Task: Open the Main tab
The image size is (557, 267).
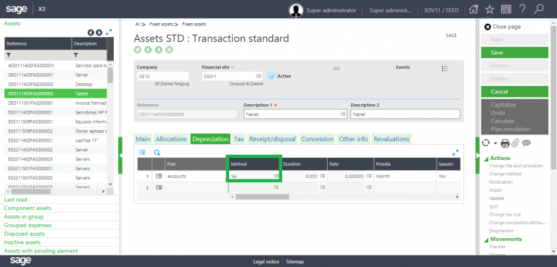Action: tap(143, 139)
